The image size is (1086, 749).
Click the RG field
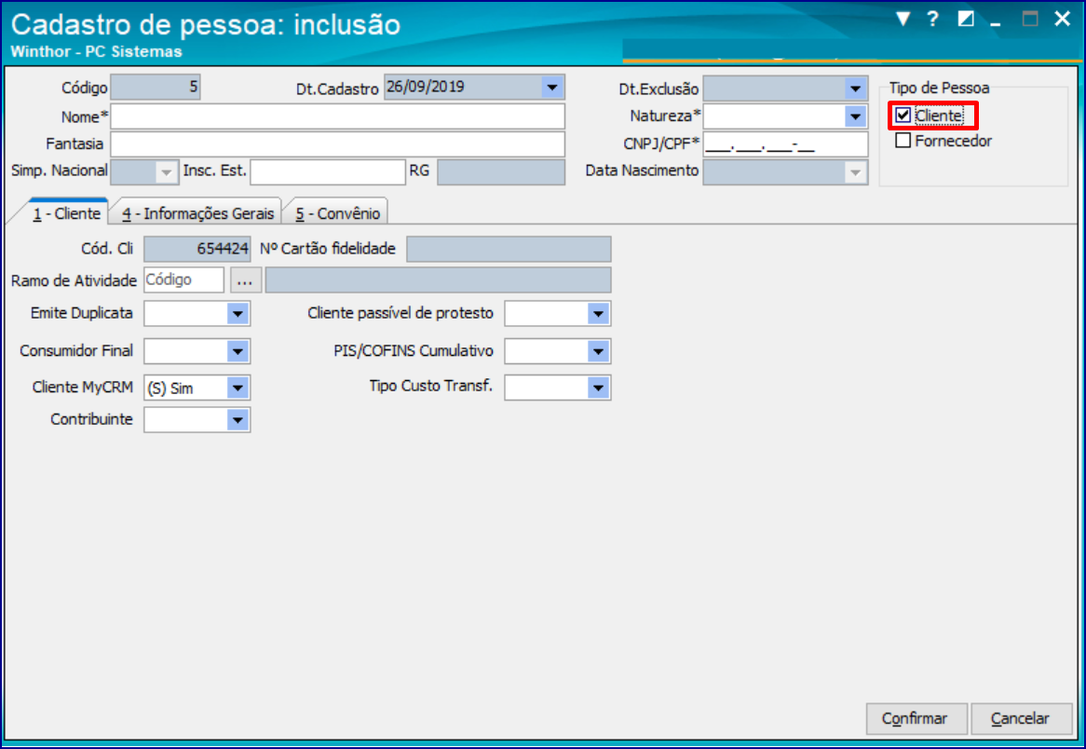pos(501,171)
